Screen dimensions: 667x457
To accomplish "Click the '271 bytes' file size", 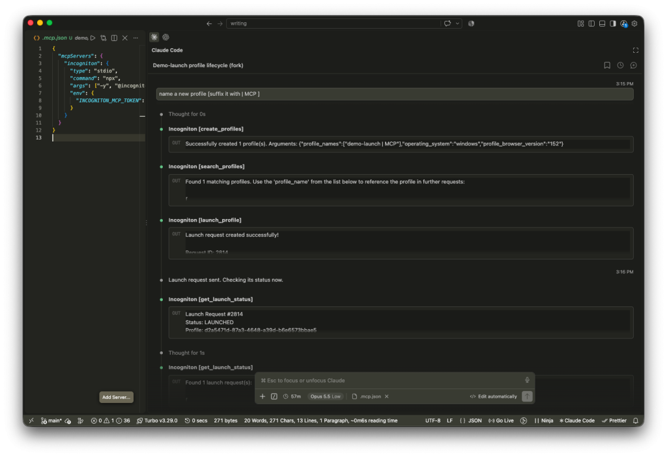I will tap(225, 420).
